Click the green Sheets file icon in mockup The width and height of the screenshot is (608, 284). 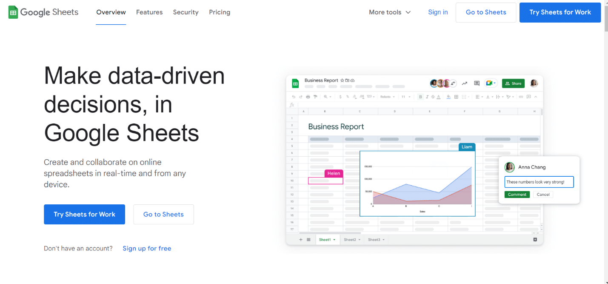pyautogui.click(x=295, y=83)
